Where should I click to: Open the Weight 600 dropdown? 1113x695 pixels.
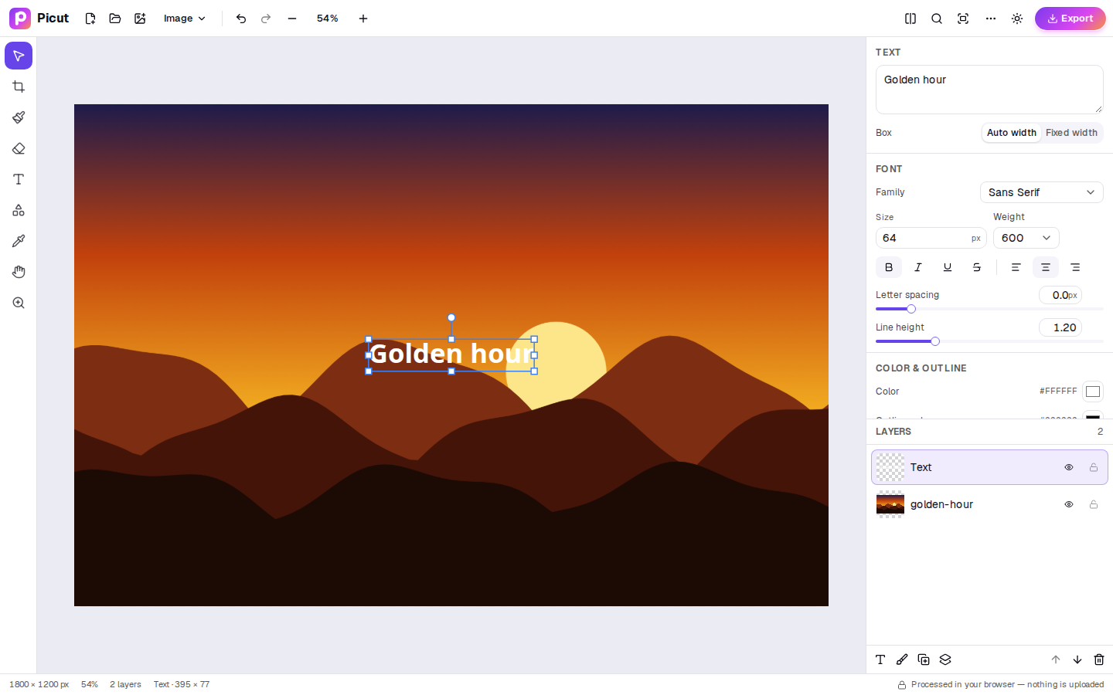(1026, 238)
